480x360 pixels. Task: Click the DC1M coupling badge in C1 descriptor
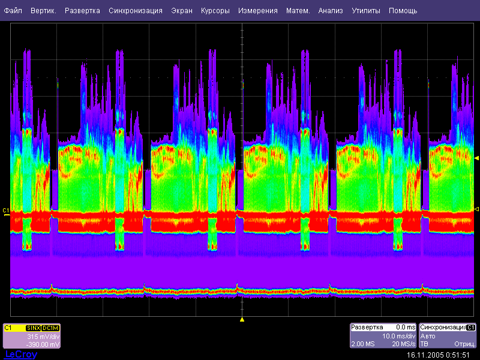50,328
